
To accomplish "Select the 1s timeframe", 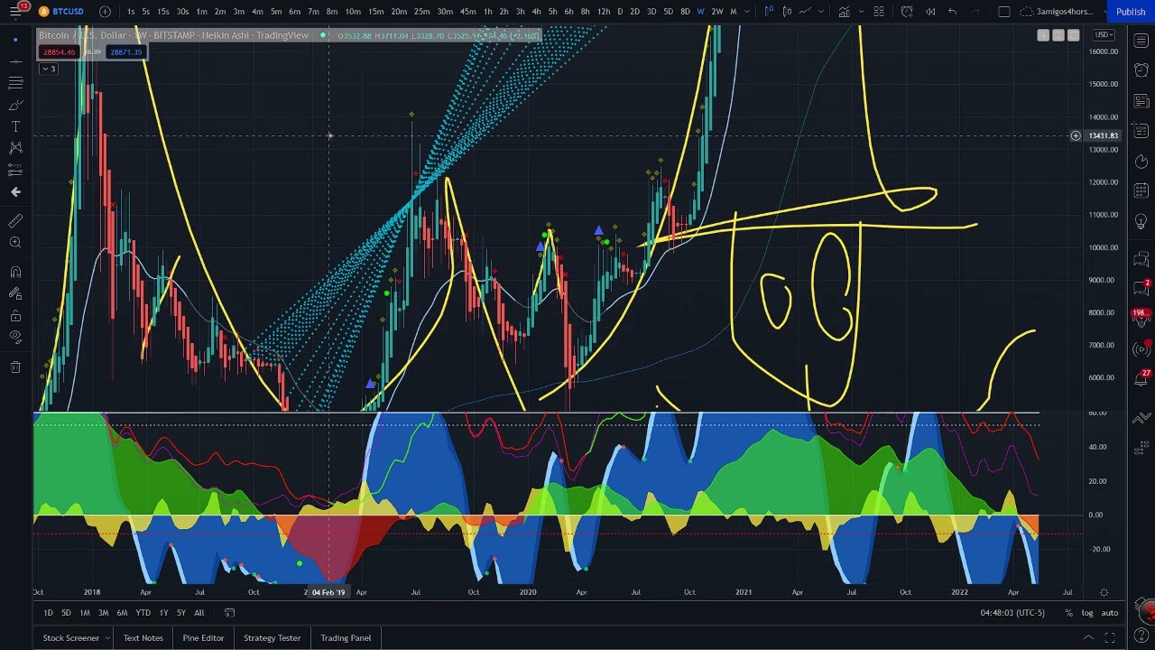I will 132,12.
